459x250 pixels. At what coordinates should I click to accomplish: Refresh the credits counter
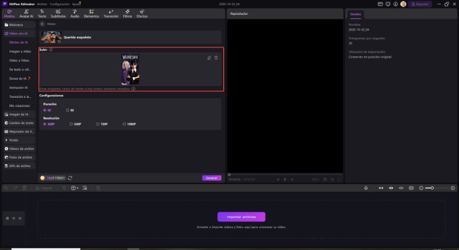coord(70,178)
